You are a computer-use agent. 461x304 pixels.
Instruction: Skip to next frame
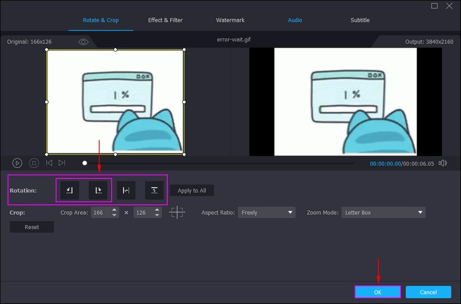click(x=62, y=163)
